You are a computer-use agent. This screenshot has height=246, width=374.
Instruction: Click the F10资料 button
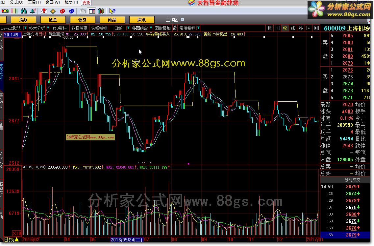point(60,28)
